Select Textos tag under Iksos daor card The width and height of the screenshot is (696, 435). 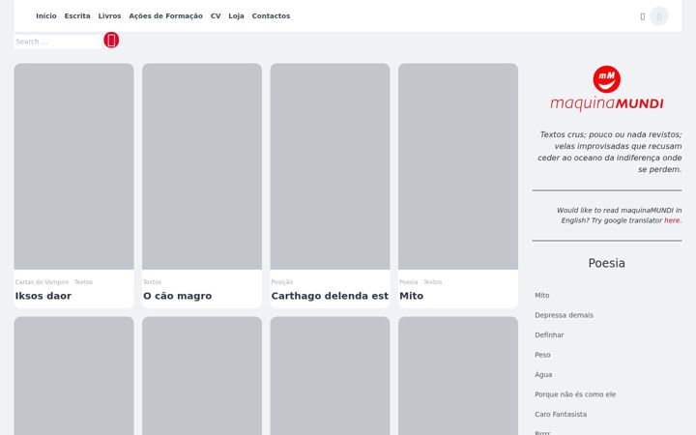83,282
